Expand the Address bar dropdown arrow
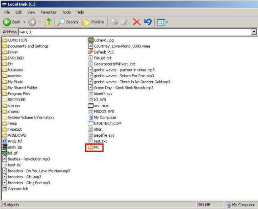 click(x=254, y=32)
